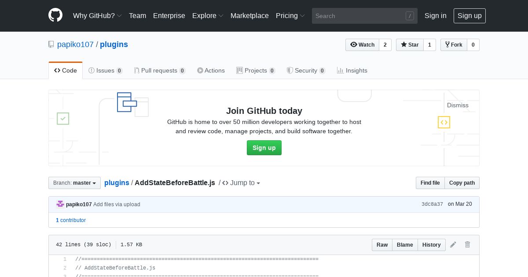Click the slash shortcut icon in search
Image resolution: width=528 pixels, height=277 pixels.
(410, 16)
